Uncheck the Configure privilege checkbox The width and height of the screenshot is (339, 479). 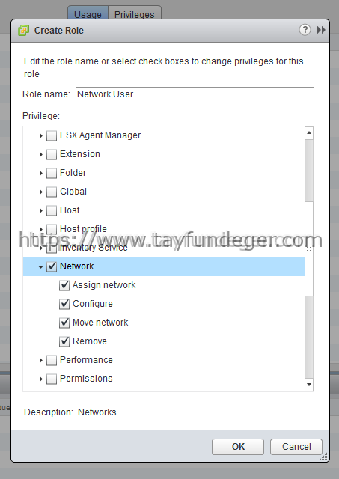pos(64,304)
